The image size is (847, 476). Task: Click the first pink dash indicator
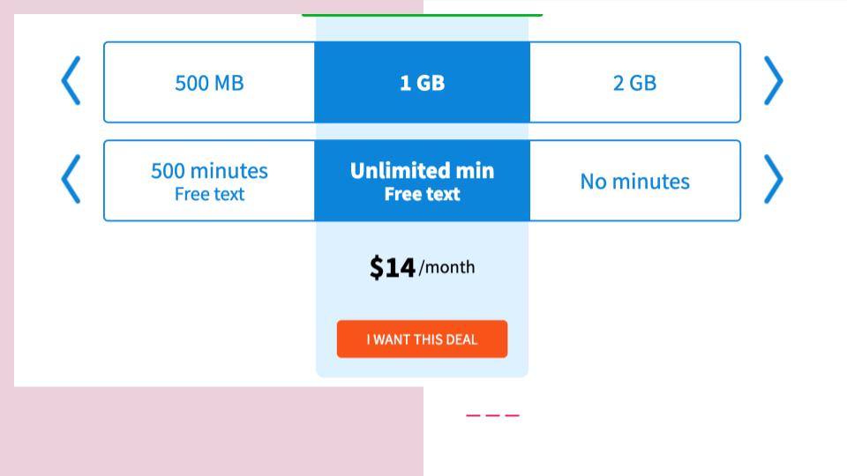473,415
